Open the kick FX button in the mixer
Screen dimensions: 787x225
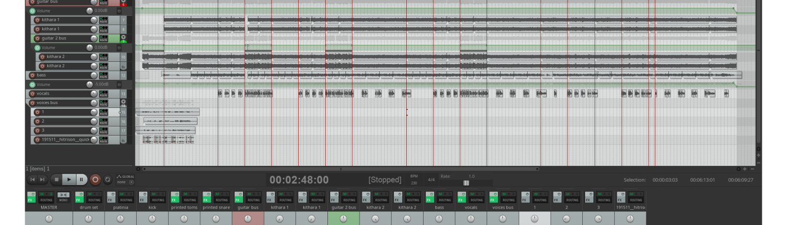pos(143,200)
